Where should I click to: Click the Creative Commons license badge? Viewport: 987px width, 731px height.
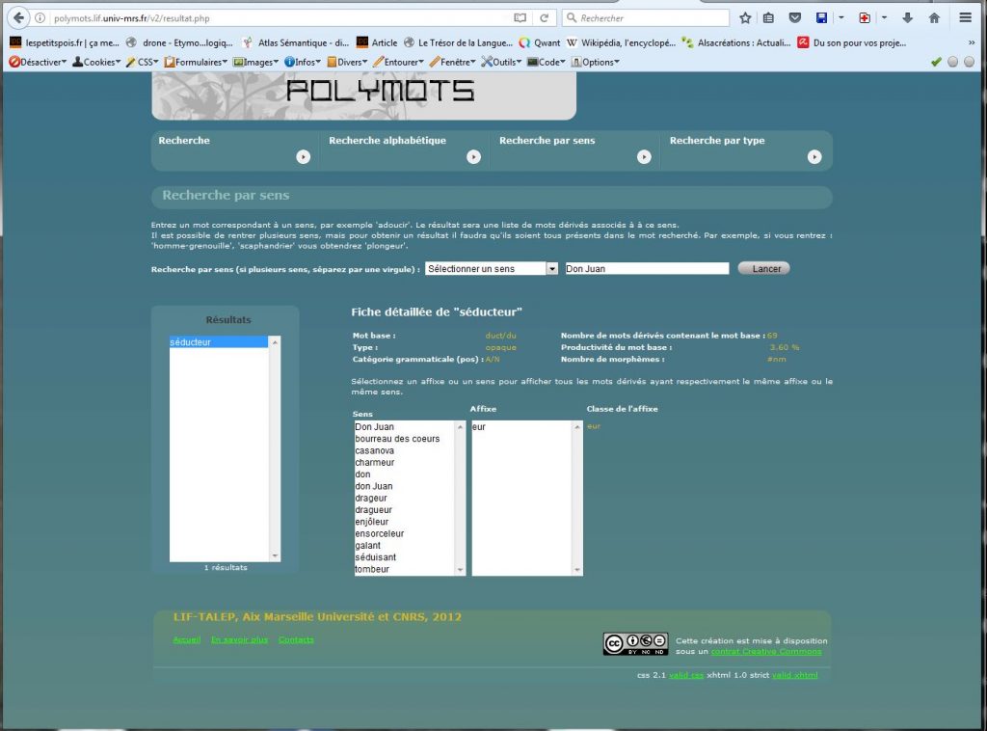(x=635, y=643)
